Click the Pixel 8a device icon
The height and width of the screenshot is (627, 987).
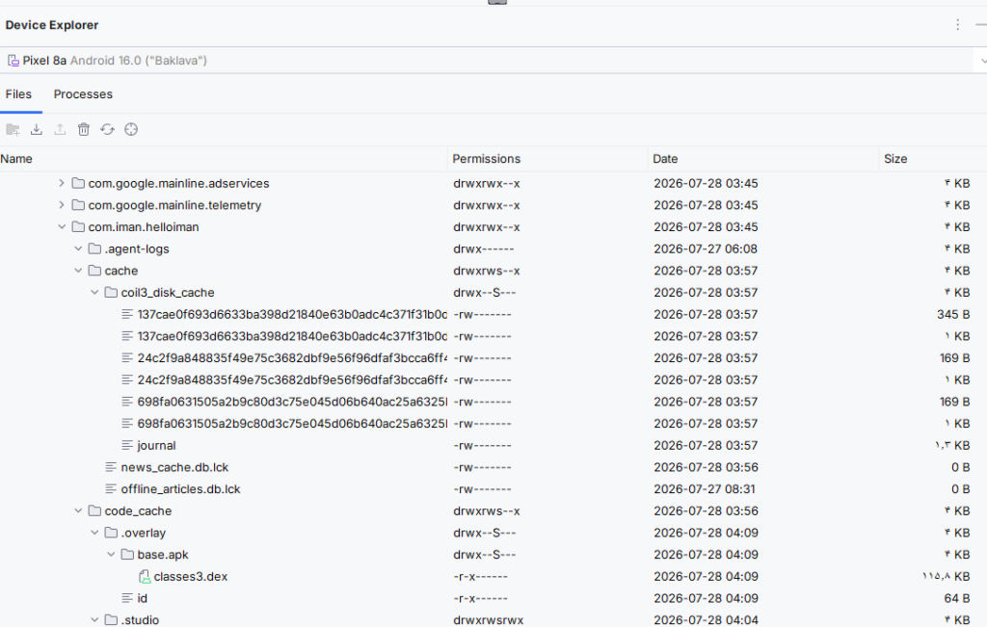point(13,61)
